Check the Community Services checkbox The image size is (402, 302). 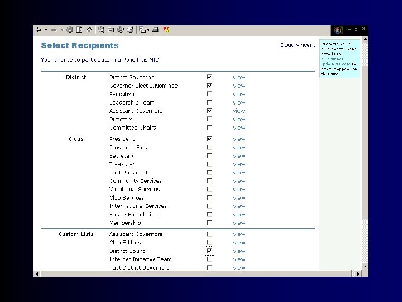click(209, 181)
